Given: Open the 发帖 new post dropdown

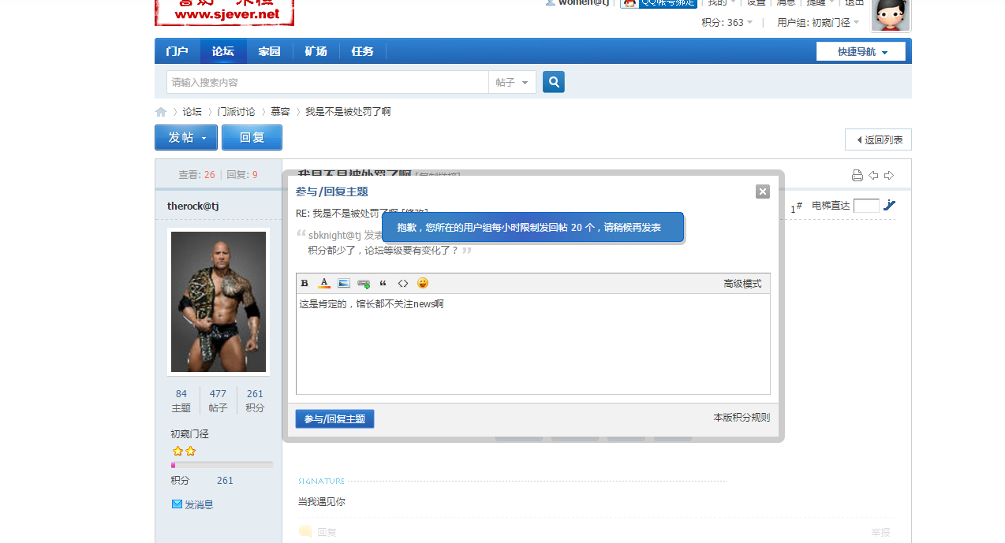Looking at the screenshot, I should pyautogui.click(x=186, y=137).
